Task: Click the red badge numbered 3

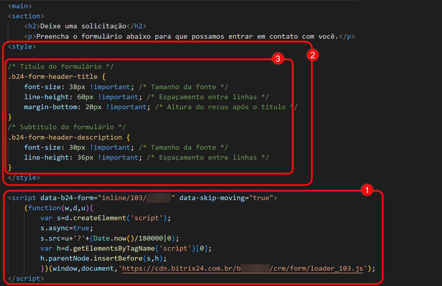Action: pos(278,58)
